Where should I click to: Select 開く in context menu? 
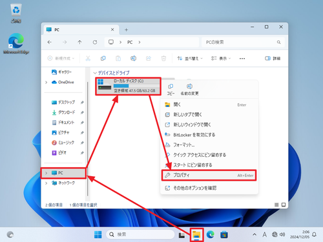[x=209, y=105]
